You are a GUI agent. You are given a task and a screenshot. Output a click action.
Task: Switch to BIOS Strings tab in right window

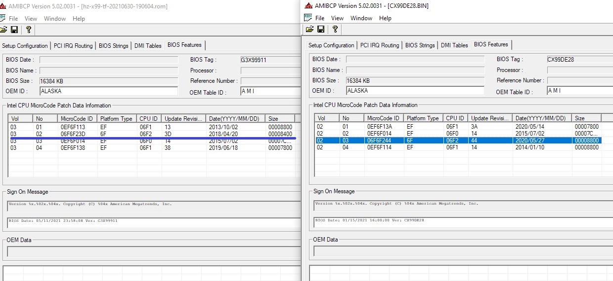pyautogui.click(x=420, y=45)
